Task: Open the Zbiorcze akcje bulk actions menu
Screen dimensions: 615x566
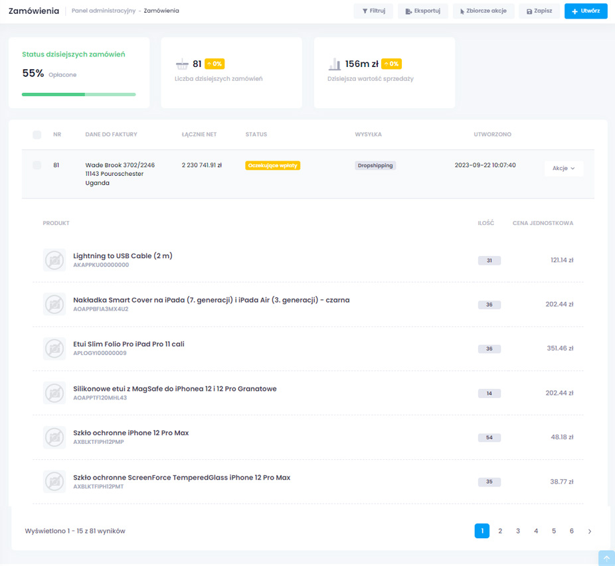Action: pos(483,11)
